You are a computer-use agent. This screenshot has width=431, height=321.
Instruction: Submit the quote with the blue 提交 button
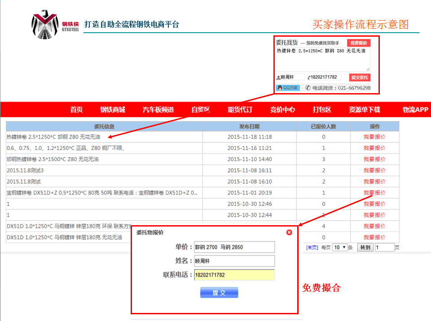coord(219,292)
